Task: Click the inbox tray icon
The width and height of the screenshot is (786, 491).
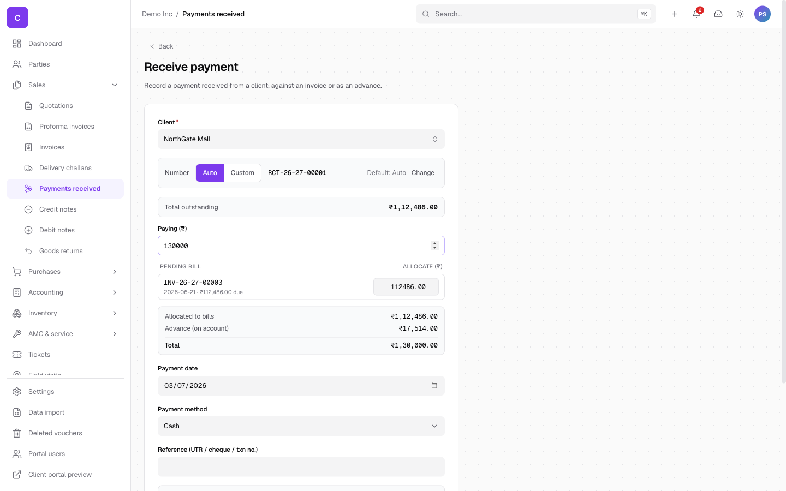Action: 718,14
